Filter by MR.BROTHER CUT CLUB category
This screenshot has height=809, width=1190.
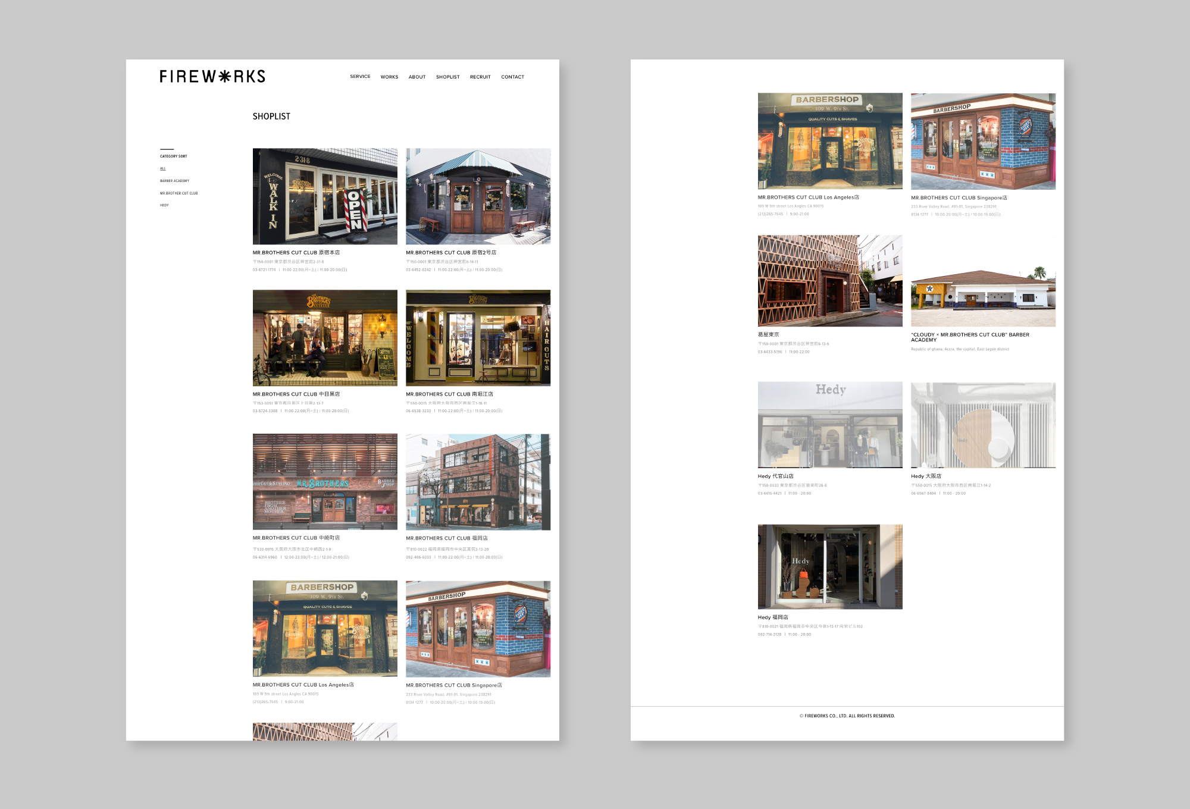(178, 193)
